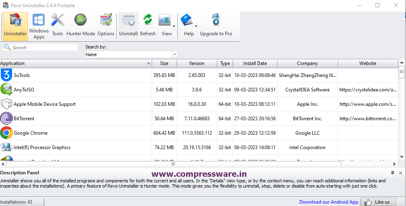Select the 3uTools application name
This screenshot has width=406, height=206.
coord(22,75)
